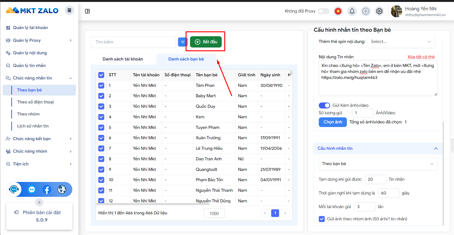This screenshot has height=235, width=454.
Task: Toggle the Gửi Kèm ảnh|video switch
Action: tap(324, 105)
